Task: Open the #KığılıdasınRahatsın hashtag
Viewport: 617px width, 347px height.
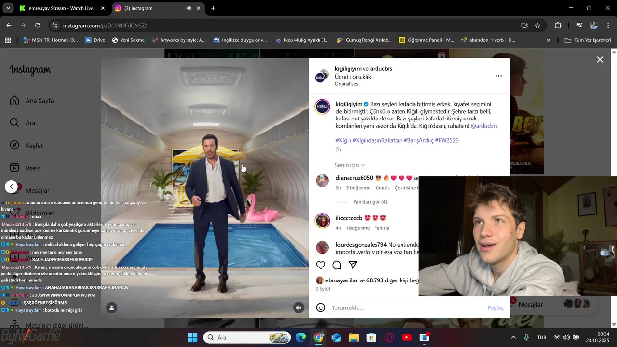Action: 377,140
